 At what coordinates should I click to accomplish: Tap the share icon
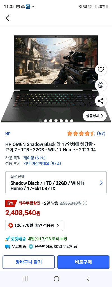coord(101,101)
